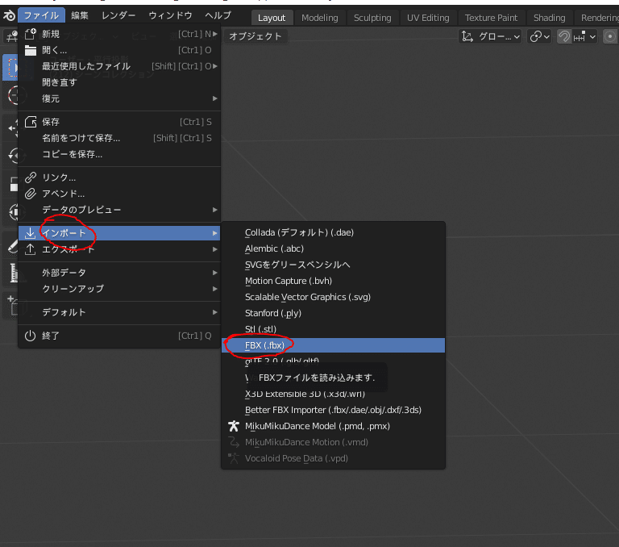Screen dimensions: 619x547
Task: Select Better FBX Importer entry
Action: pyautogui.click(x=333, y=410)
